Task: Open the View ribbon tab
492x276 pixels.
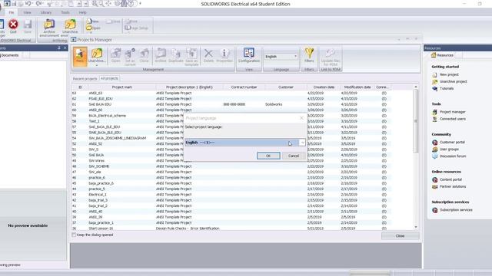Action: 27,12
